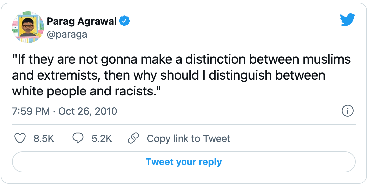Click the Oct 26, 2010 date
The image size is (369, 187).
tap(88, 111)
